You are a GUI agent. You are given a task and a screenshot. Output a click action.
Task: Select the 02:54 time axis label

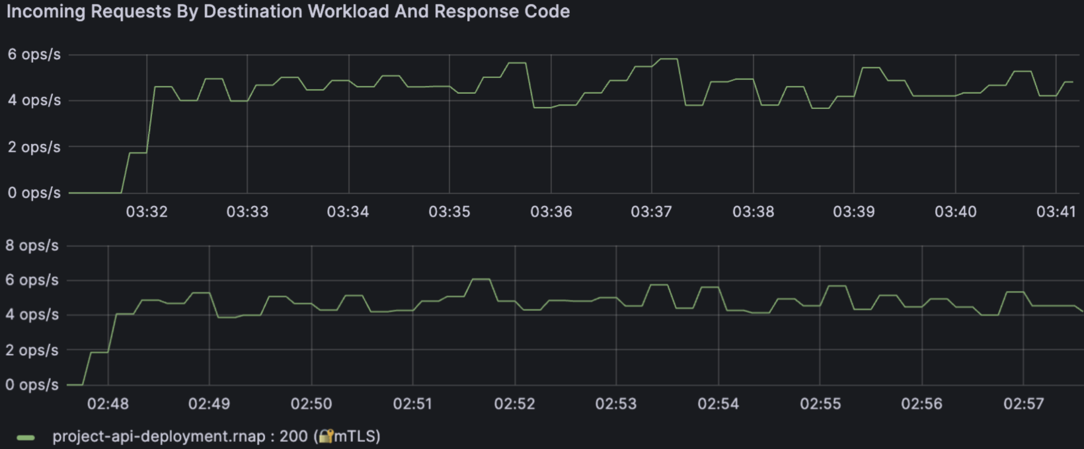coord(718,404)
